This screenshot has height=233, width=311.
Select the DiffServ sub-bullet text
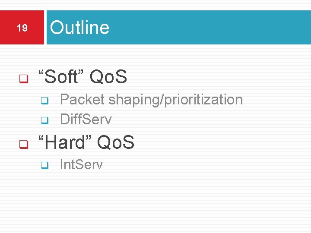point(86,119)
